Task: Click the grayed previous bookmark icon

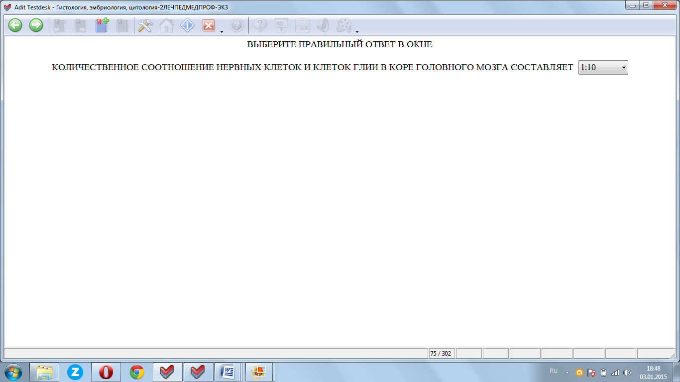Action: click(x=60, y=25)
